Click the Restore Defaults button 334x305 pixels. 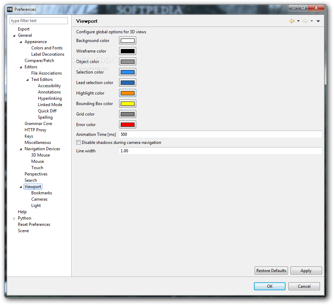point(271,271)
